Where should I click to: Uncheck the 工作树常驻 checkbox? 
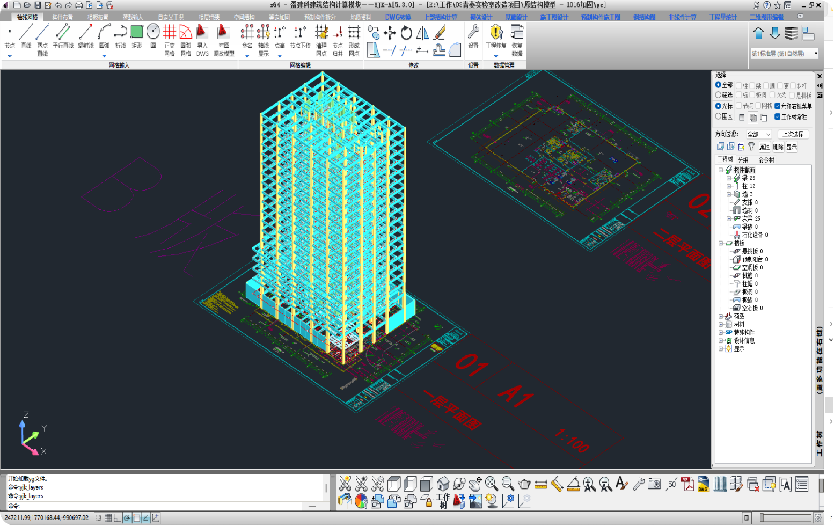coord(777,117)
